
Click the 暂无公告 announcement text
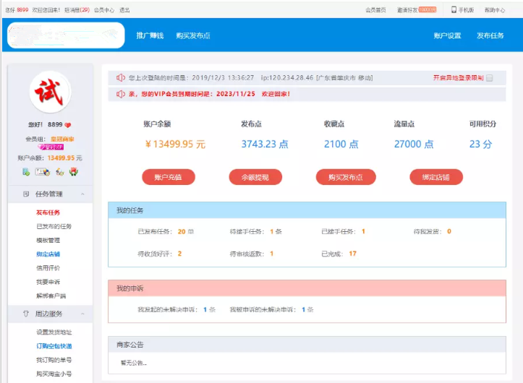pos(133,363)
